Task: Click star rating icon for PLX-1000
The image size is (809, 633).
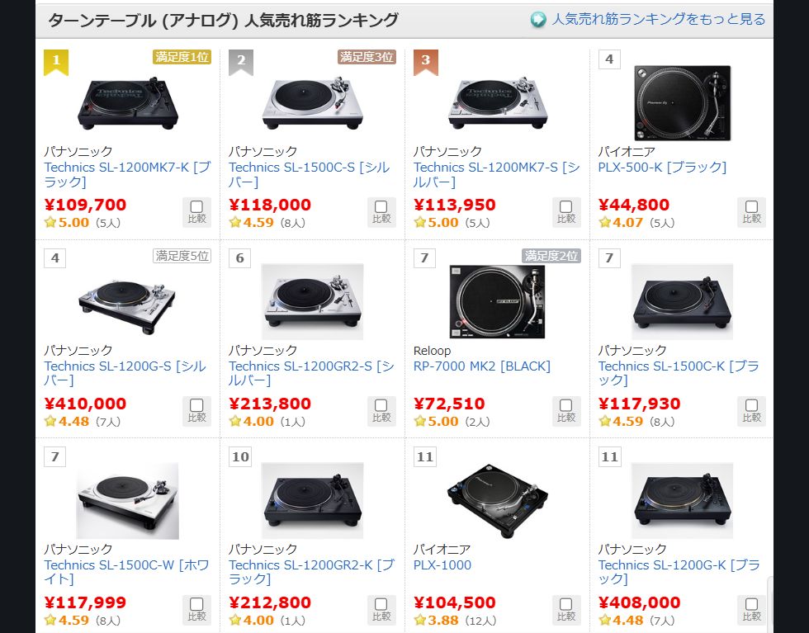Action: [x=420, y=620]
